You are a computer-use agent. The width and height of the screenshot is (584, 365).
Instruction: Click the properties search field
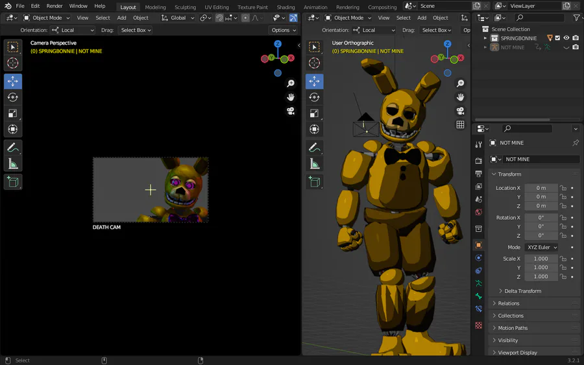[527, 128]
